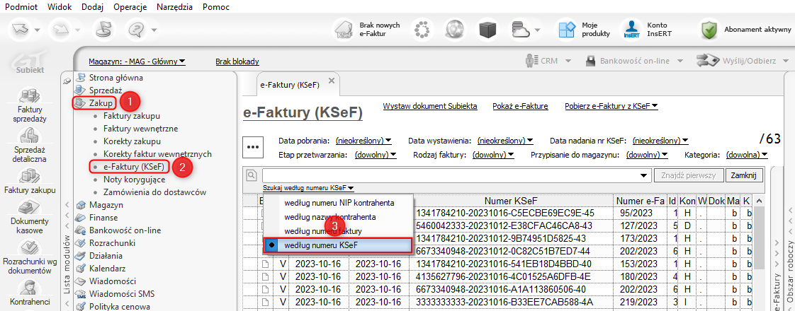Click Wystaw dokument Subiekta link
The image size is (795, 311).
tap(430, 106)
